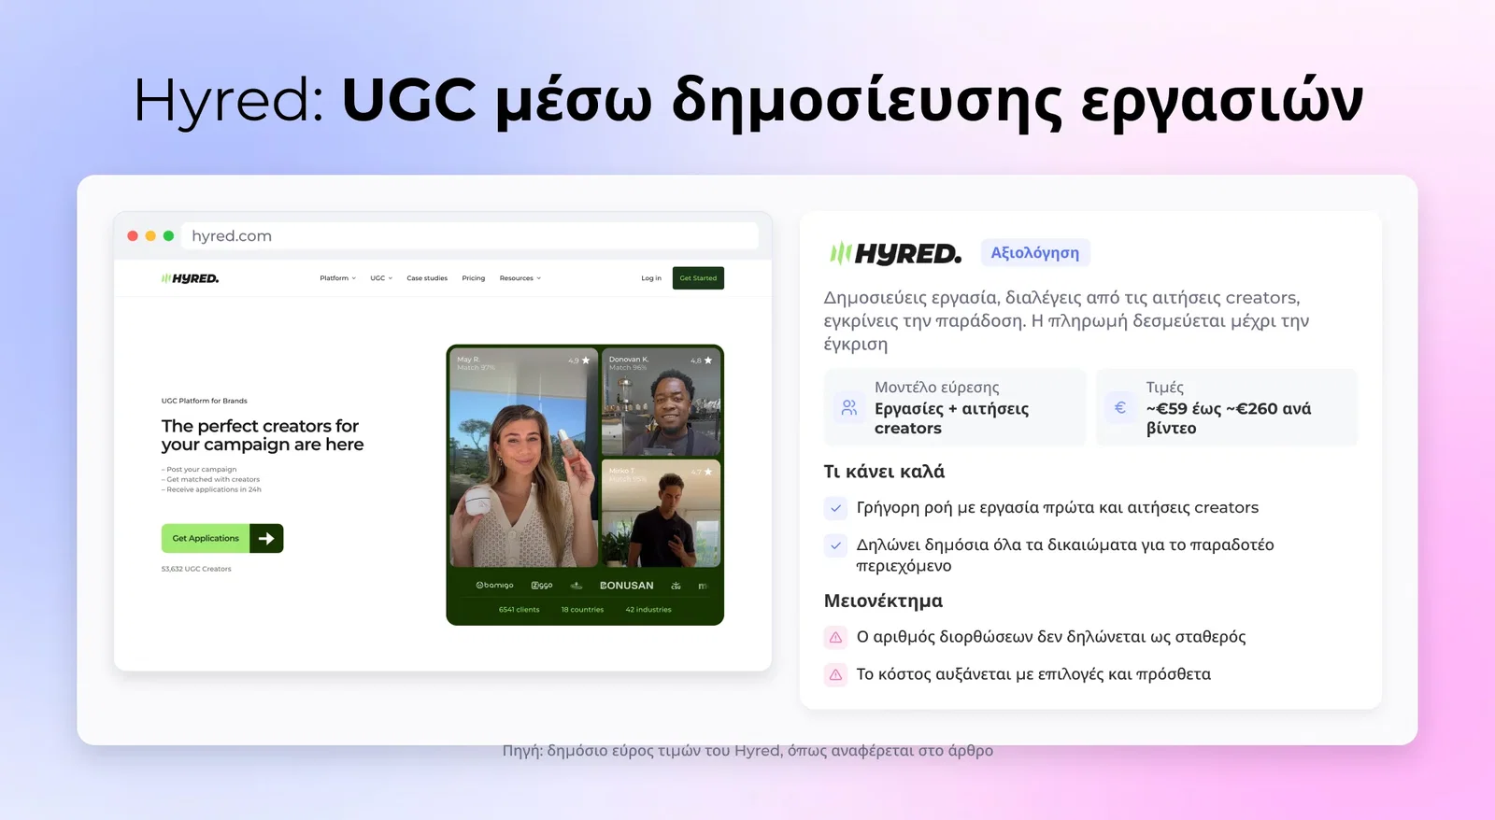Click the 42 industries stat text
Viewport: 1495px width, 820px height.
click(x=648, y=610)
